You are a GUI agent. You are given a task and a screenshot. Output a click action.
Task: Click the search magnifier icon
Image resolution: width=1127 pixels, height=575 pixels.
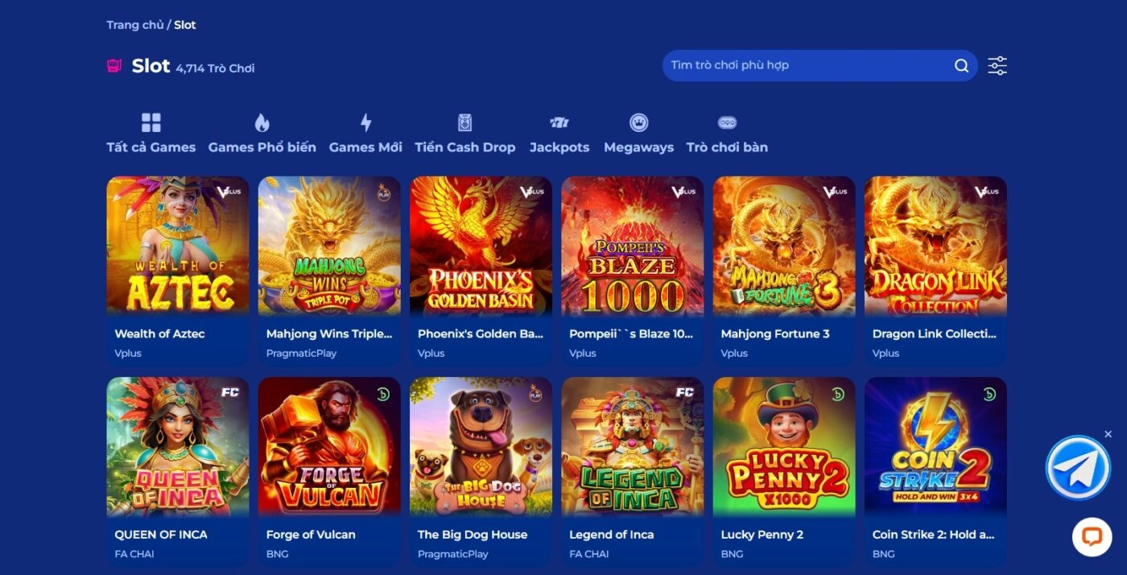click(961, 66)
